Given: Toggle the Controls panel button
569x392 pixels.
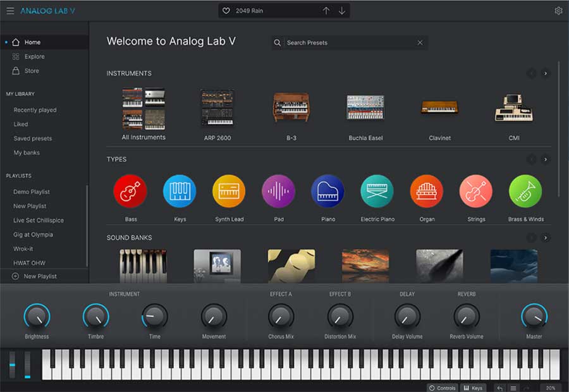Looking at the screenshot, I should pos(442,388).
